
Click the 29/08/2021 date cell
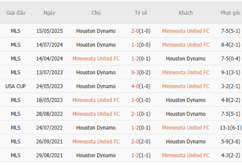tap(49, 155)
